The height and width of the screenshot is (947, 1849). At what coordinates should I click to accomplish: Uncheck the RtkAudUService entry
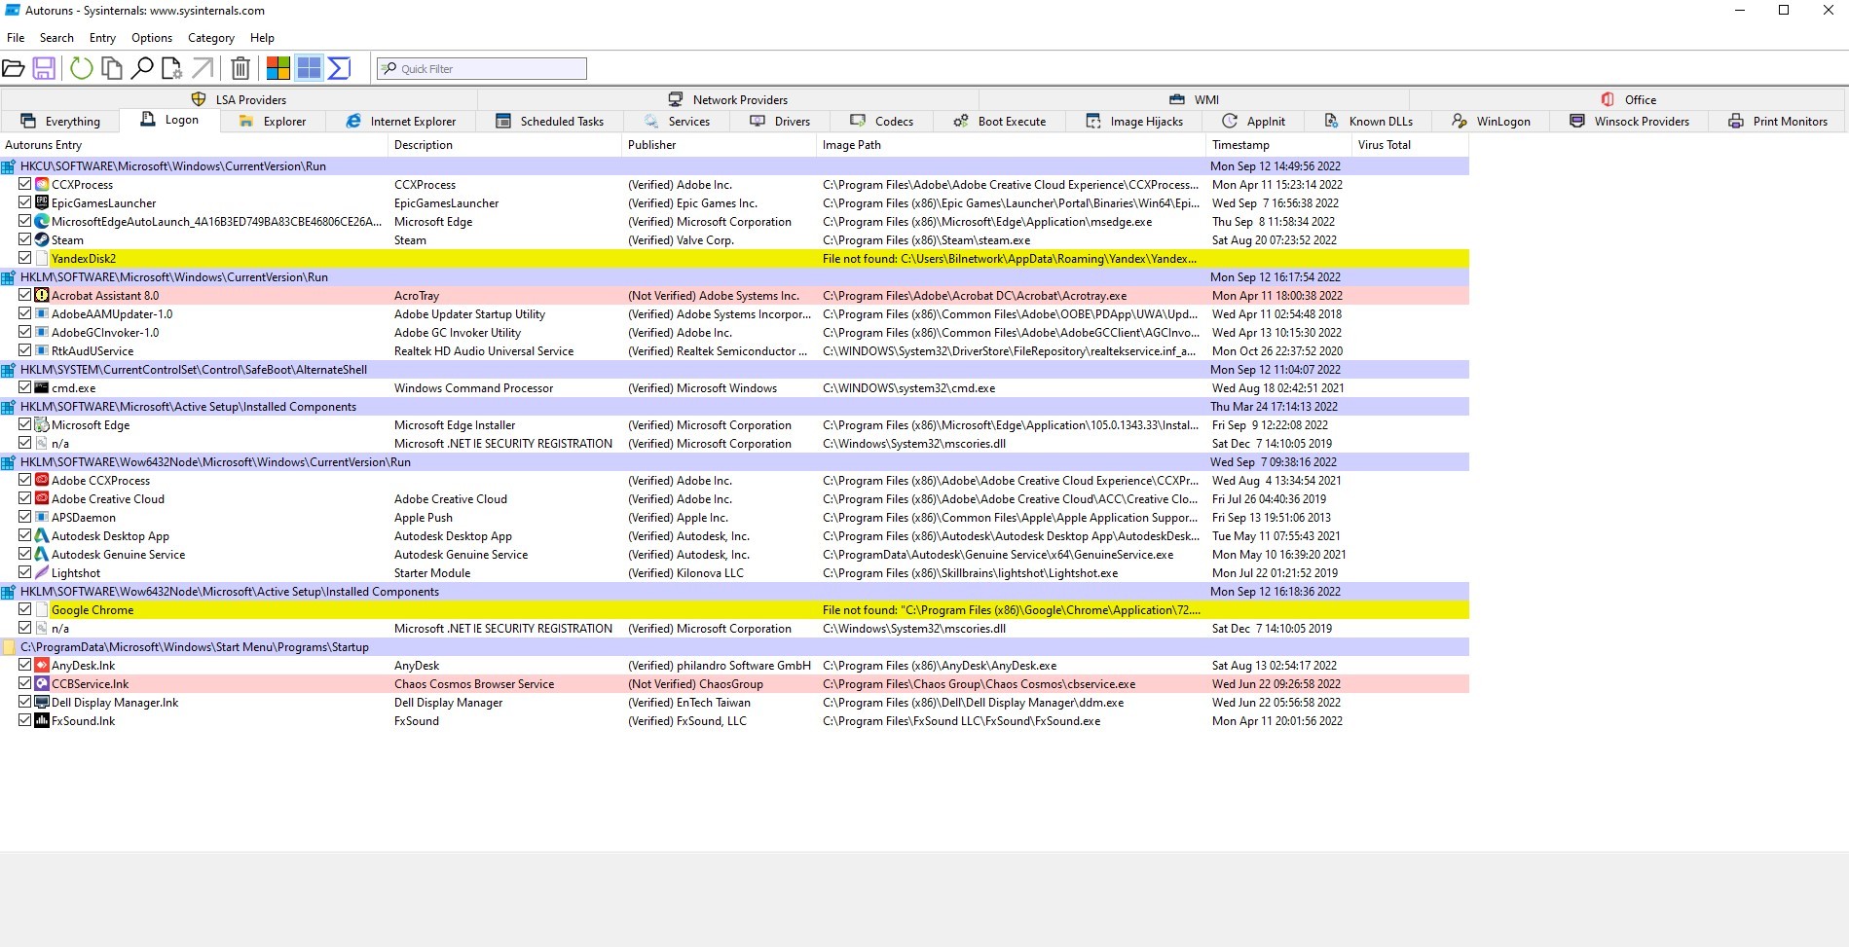[25, 350]
